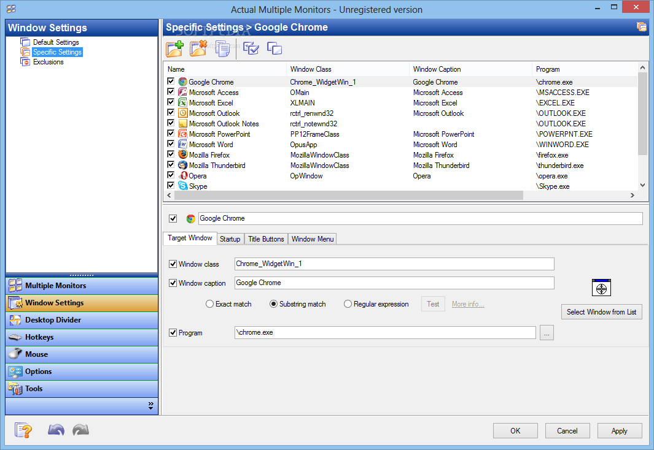Click the copy rule toolbar icon

point(222,48)
